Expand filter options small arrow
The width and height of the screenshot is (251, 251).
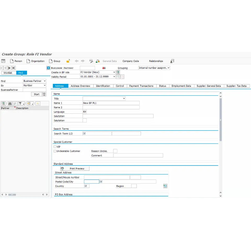point(24,104)
